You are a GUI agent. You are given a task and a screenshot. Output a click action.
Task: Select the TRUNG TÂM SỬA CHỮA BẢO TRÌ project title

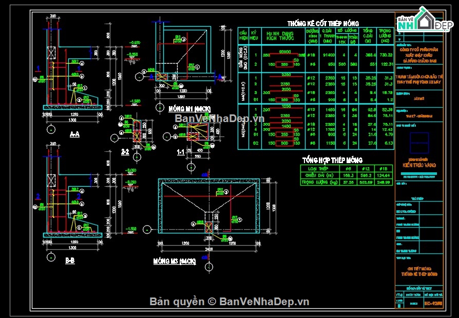(x=419, y=76)
